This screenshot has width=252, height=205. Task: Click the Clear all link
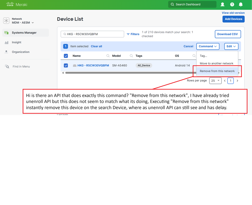(x=96, y=46)
